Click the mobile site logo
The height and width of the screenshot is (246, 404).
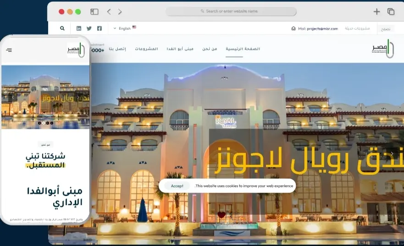(76, 50)
